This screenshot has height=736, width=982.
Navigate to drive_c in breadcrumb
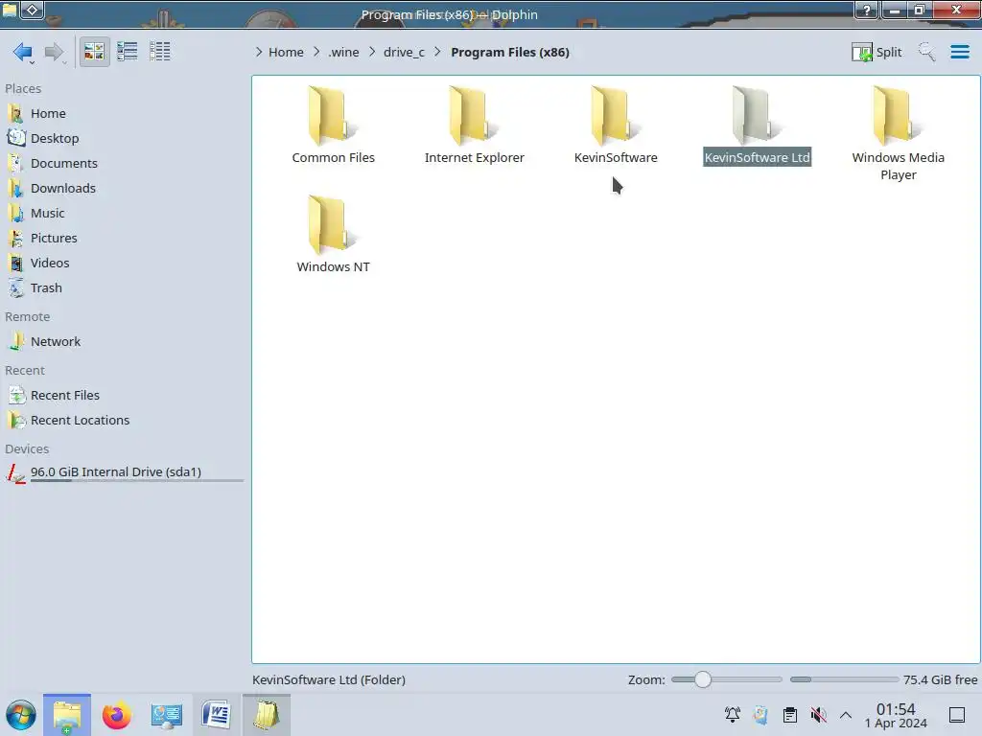pos(404,52)
